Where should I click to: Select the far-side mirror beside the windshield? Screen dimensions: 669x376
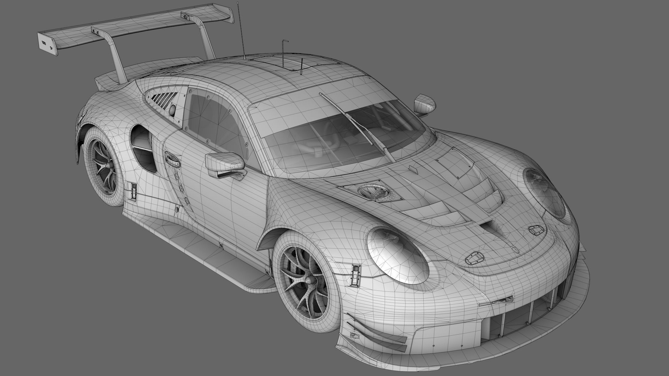(x=425, y=104)
